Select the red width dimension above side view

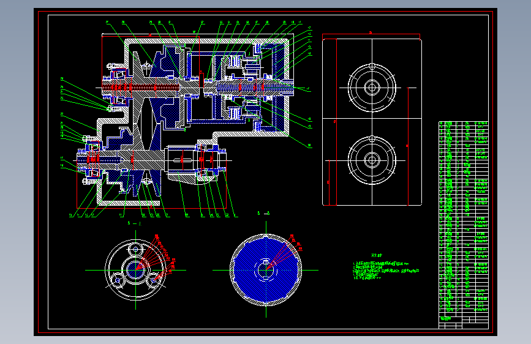click(x=371, y=34)
